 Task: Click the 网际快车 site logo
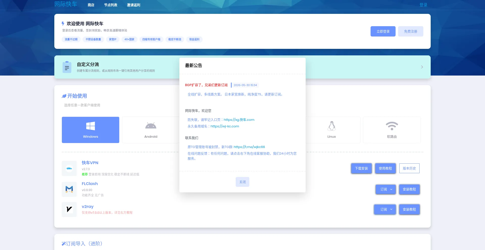coord(66,4)
